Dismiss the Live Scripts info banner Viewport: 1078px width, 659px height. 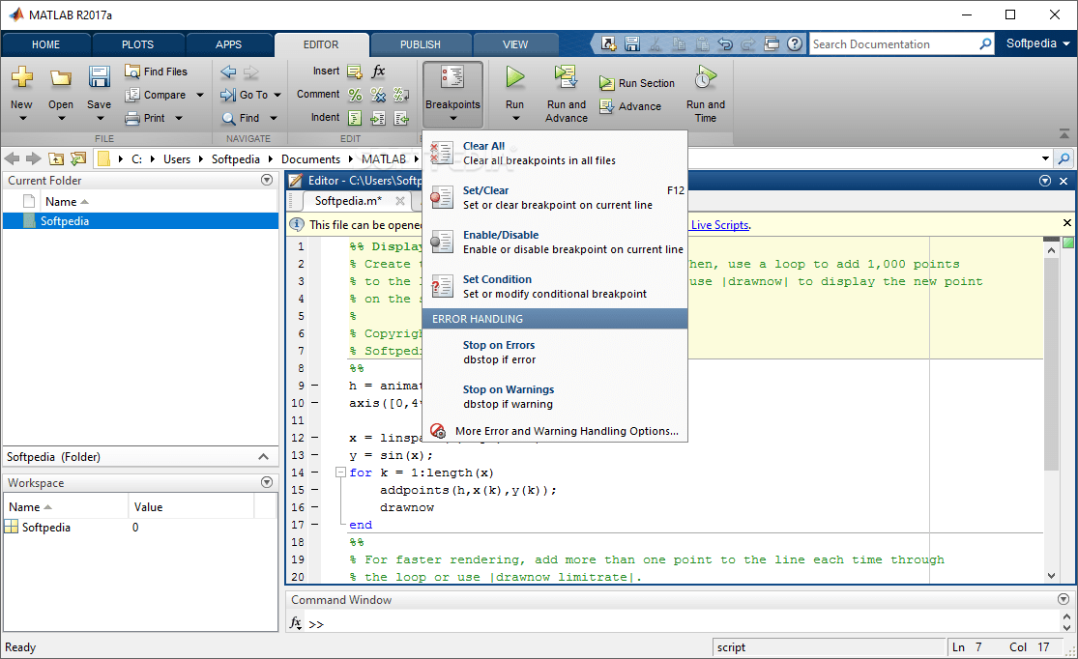1067,222
